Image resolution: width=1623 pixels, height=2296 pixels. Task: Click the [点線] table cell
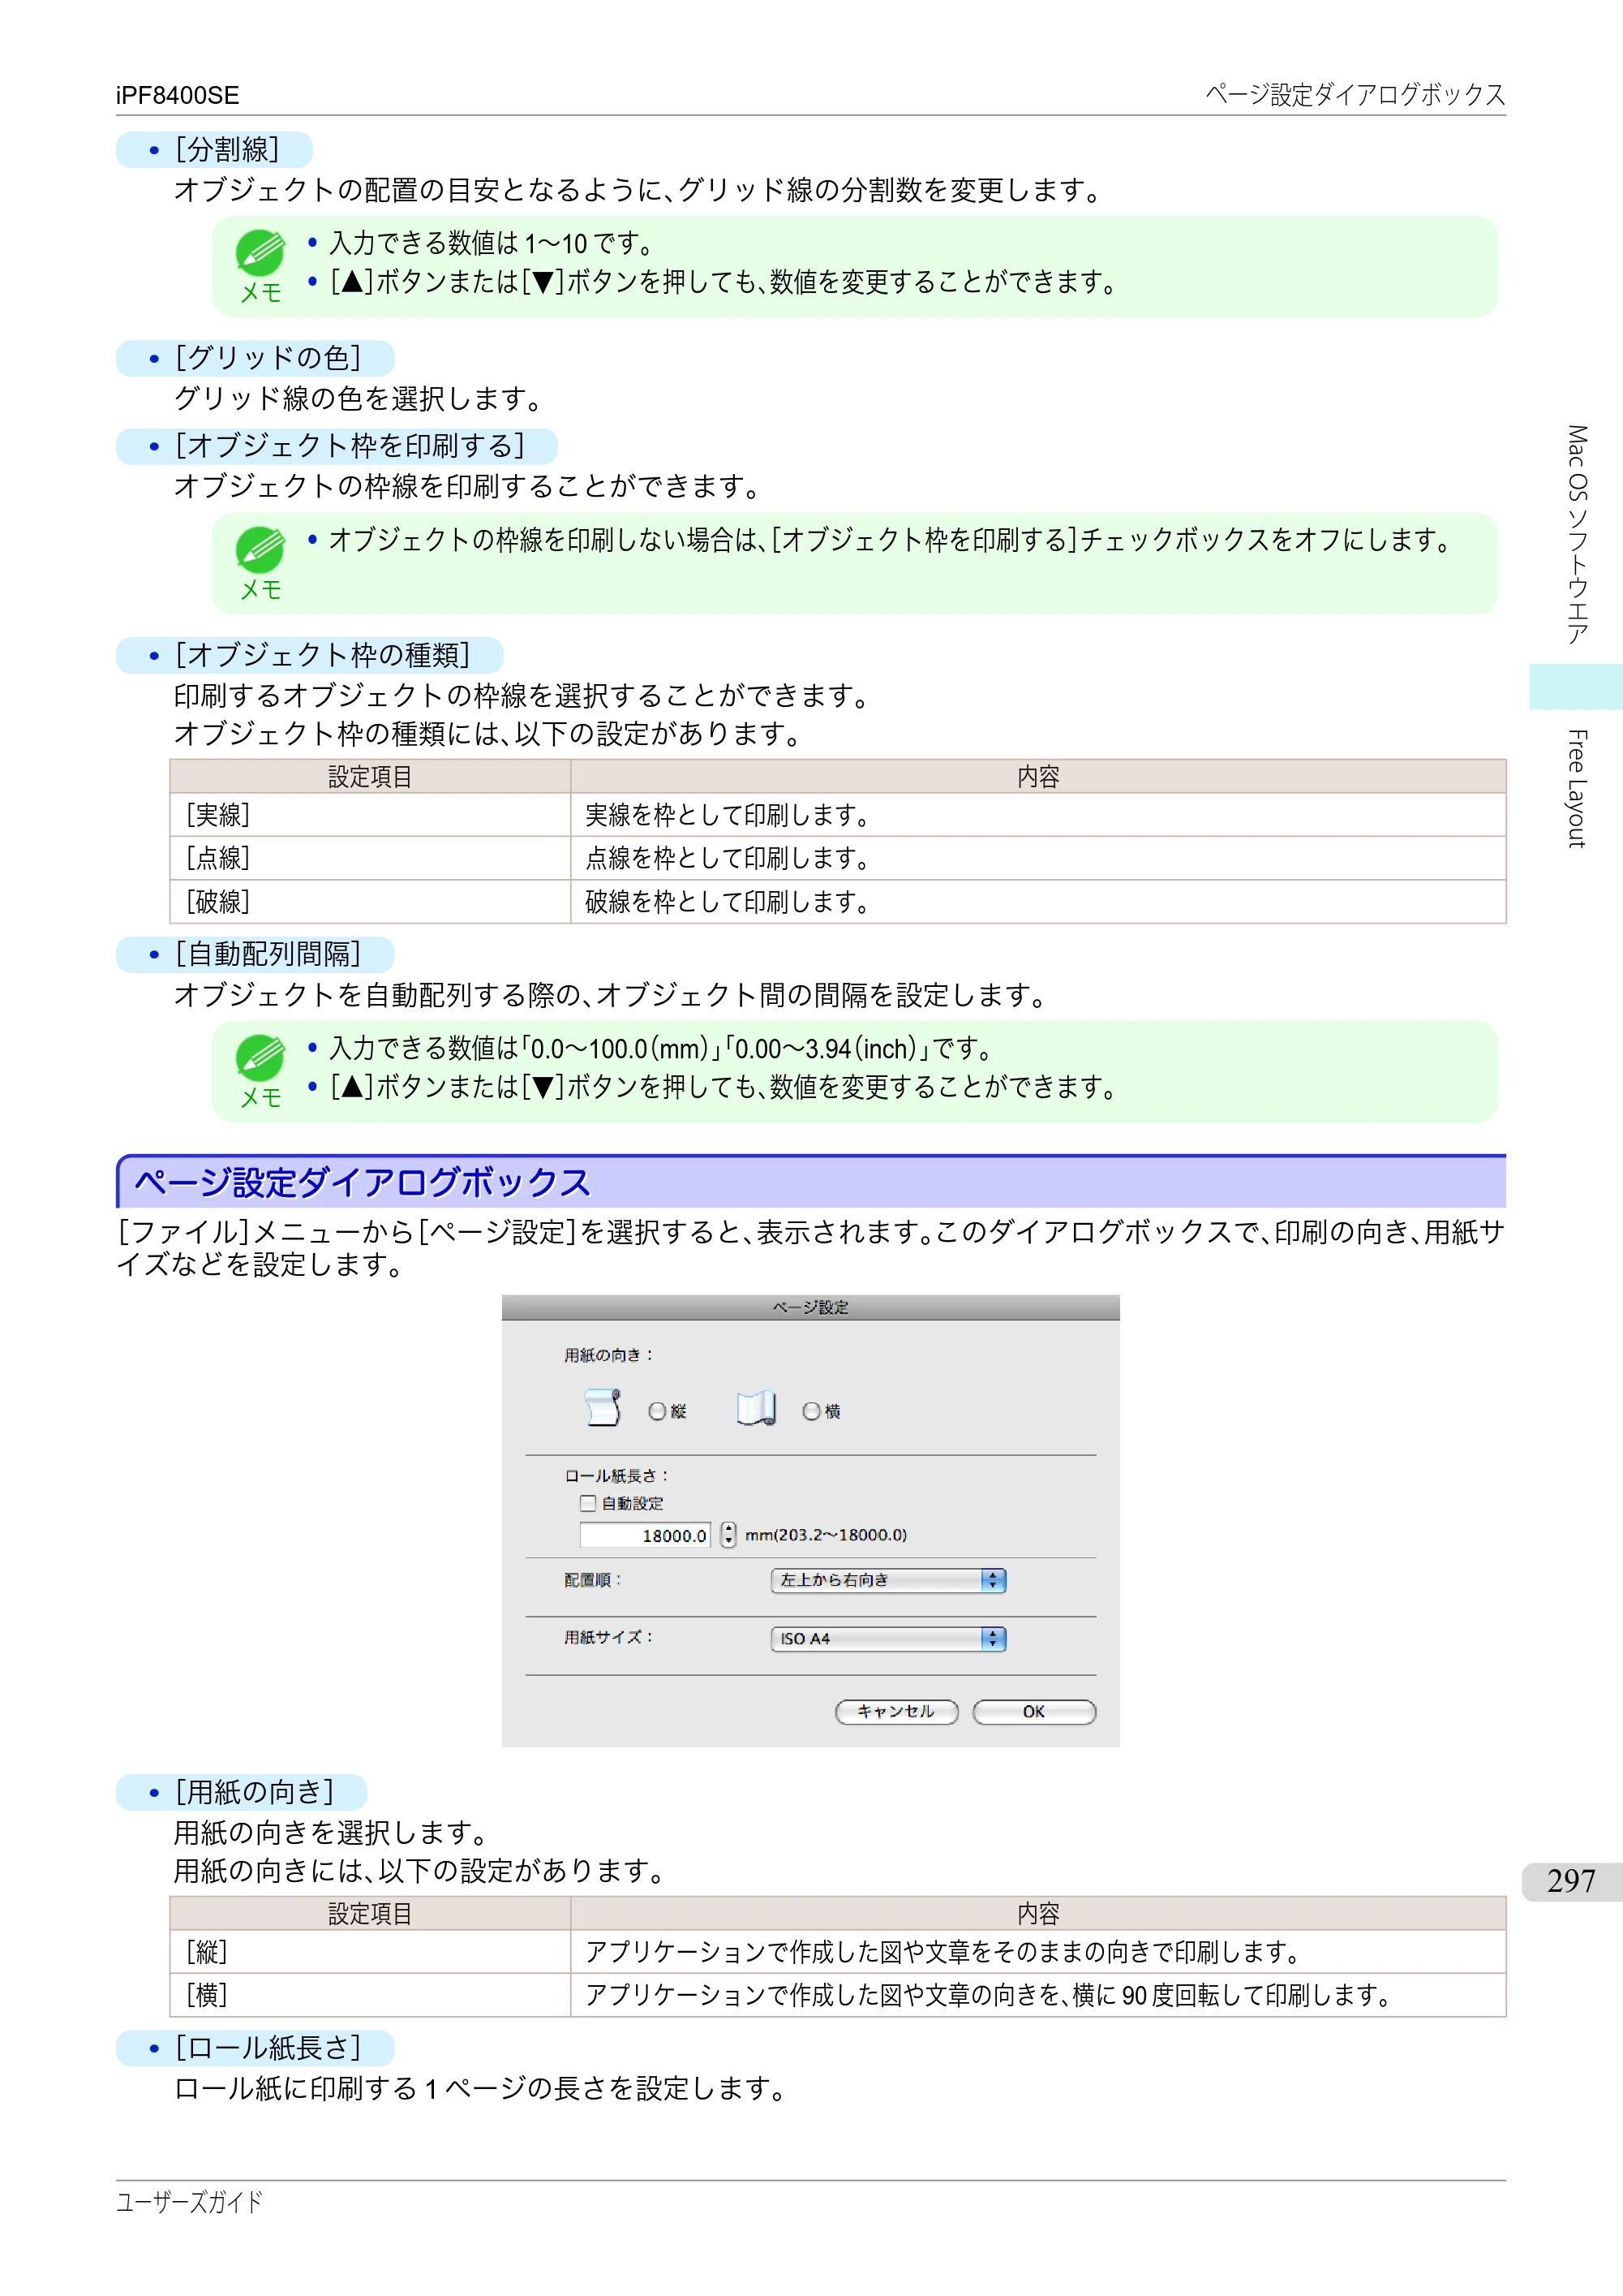pos(370,858)
